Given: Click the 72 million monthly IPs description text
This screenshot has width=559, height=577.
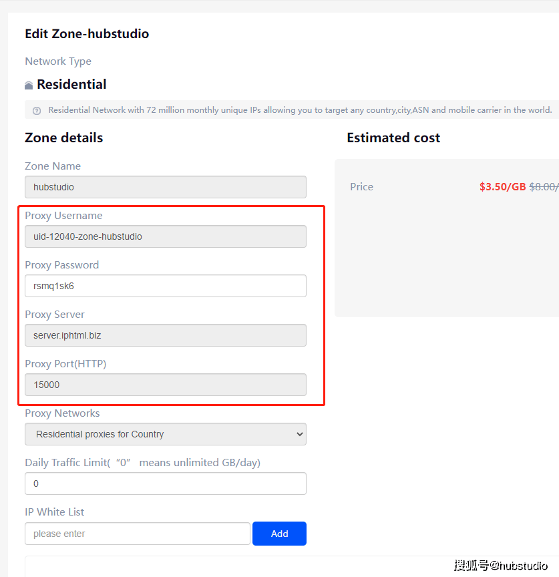Looking at the screenshot, I should tap(300, 110).
